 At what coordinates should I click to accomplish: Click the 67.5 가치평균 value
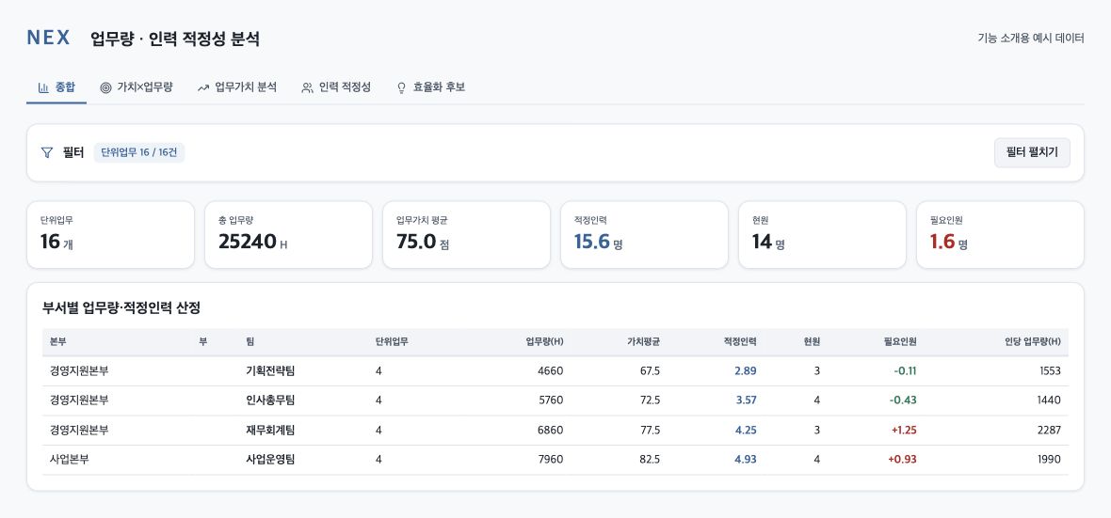(x=649, y=370)
